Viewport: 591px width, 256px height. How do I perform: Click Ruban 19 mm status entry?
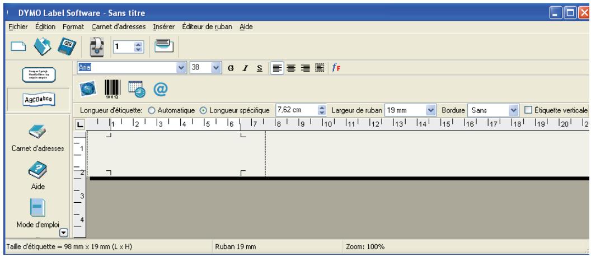[x=235, y=247]
